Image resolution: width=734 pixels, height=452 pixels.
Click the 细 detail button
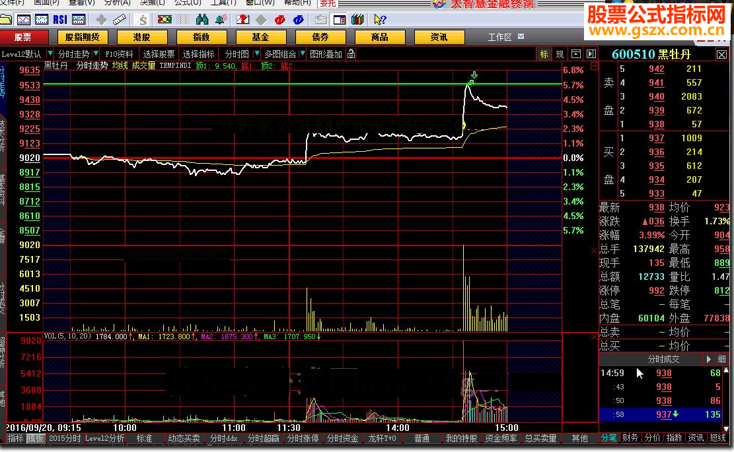(722, 359)
